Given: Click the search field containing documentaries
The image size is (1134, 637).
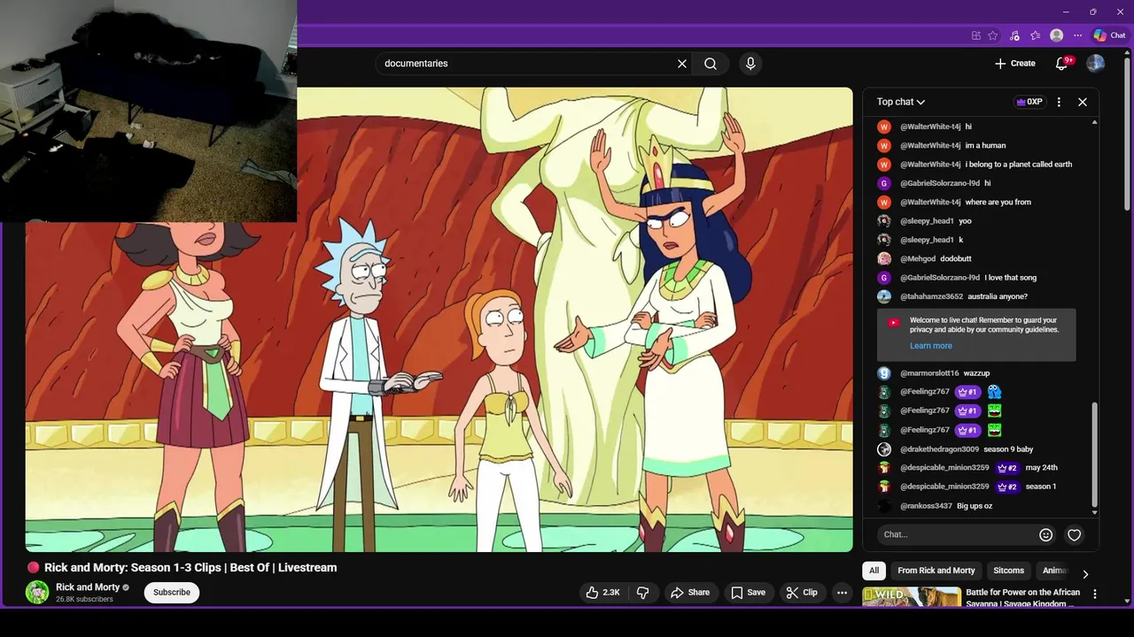Looking at the screenshot, I should click(x=527, y=64).
